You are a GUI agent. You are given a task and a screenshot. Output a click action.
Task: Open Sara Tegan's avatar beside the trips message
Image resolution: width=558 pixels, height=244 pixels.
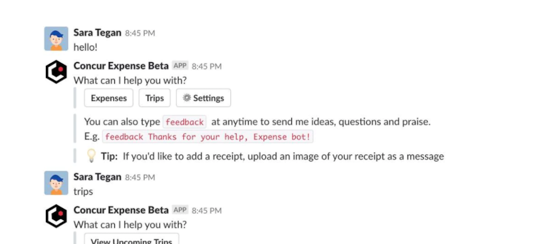(x=56, y=183)
